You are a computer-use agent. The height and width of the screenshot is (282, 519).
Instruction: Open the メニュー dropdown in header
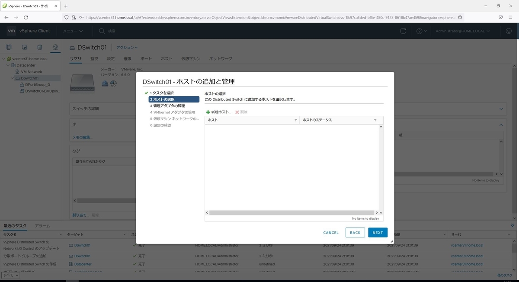(x=73, y=31)
